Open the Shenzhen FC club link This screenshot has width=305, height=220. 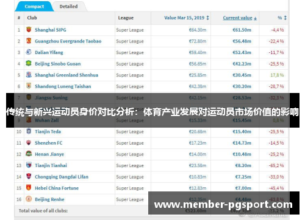(49, 143)
